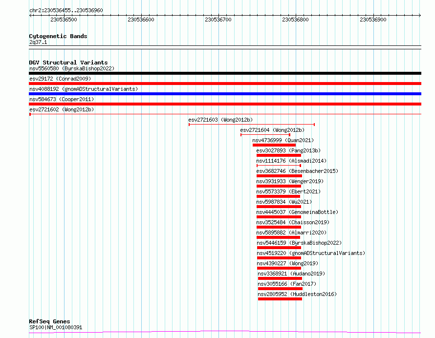Select the nsv5895882 red bar

click(x=278, y=237)
